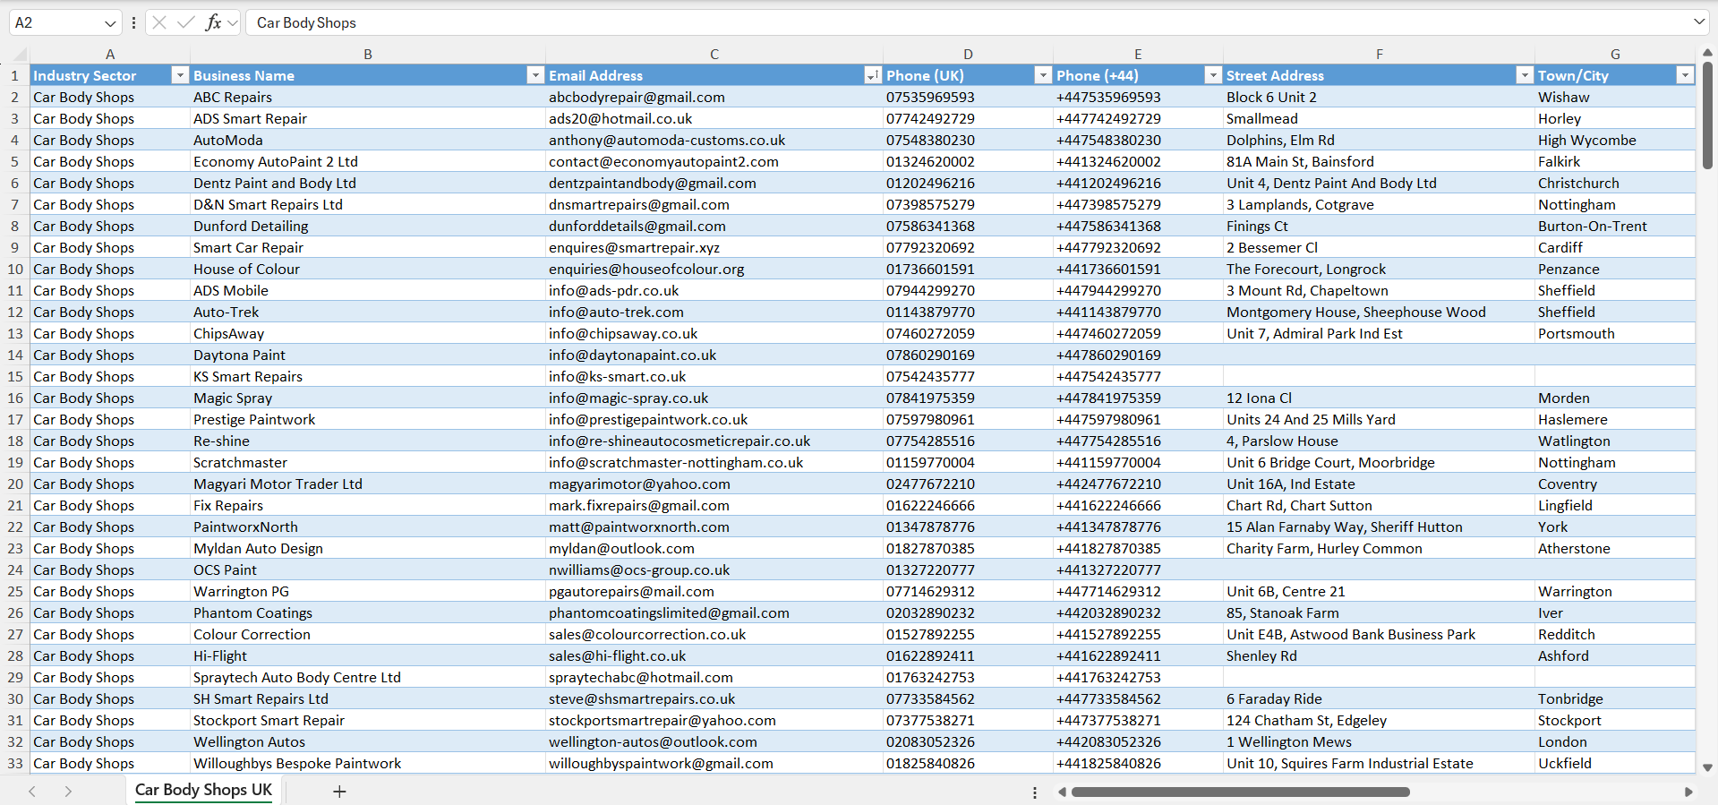The width and height of the screenshot is (1718, 805).
Task: Click the vertical scrollbar down arrow
Action: point(1707,767)
